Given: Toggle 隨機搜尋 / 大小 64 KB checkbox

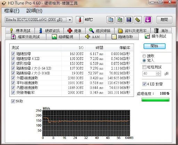Looking at the screenshot, I should tap(13, 68).
